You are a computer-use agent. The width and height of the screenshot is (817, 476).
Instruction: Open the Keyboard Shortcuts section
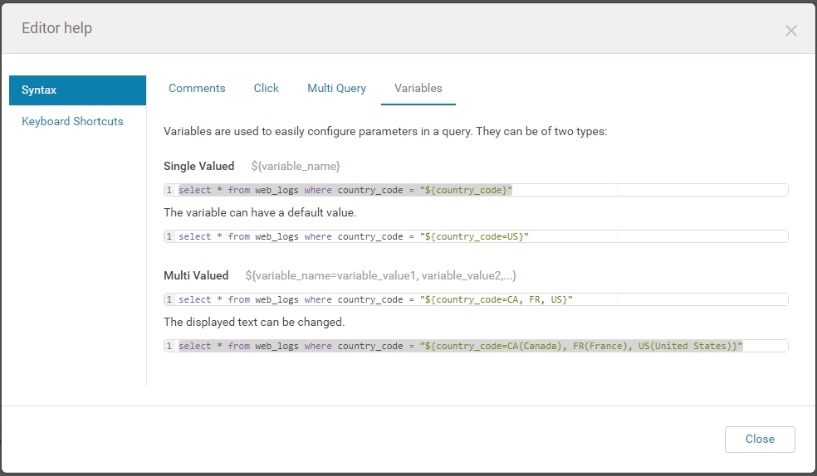pos(72,121)
